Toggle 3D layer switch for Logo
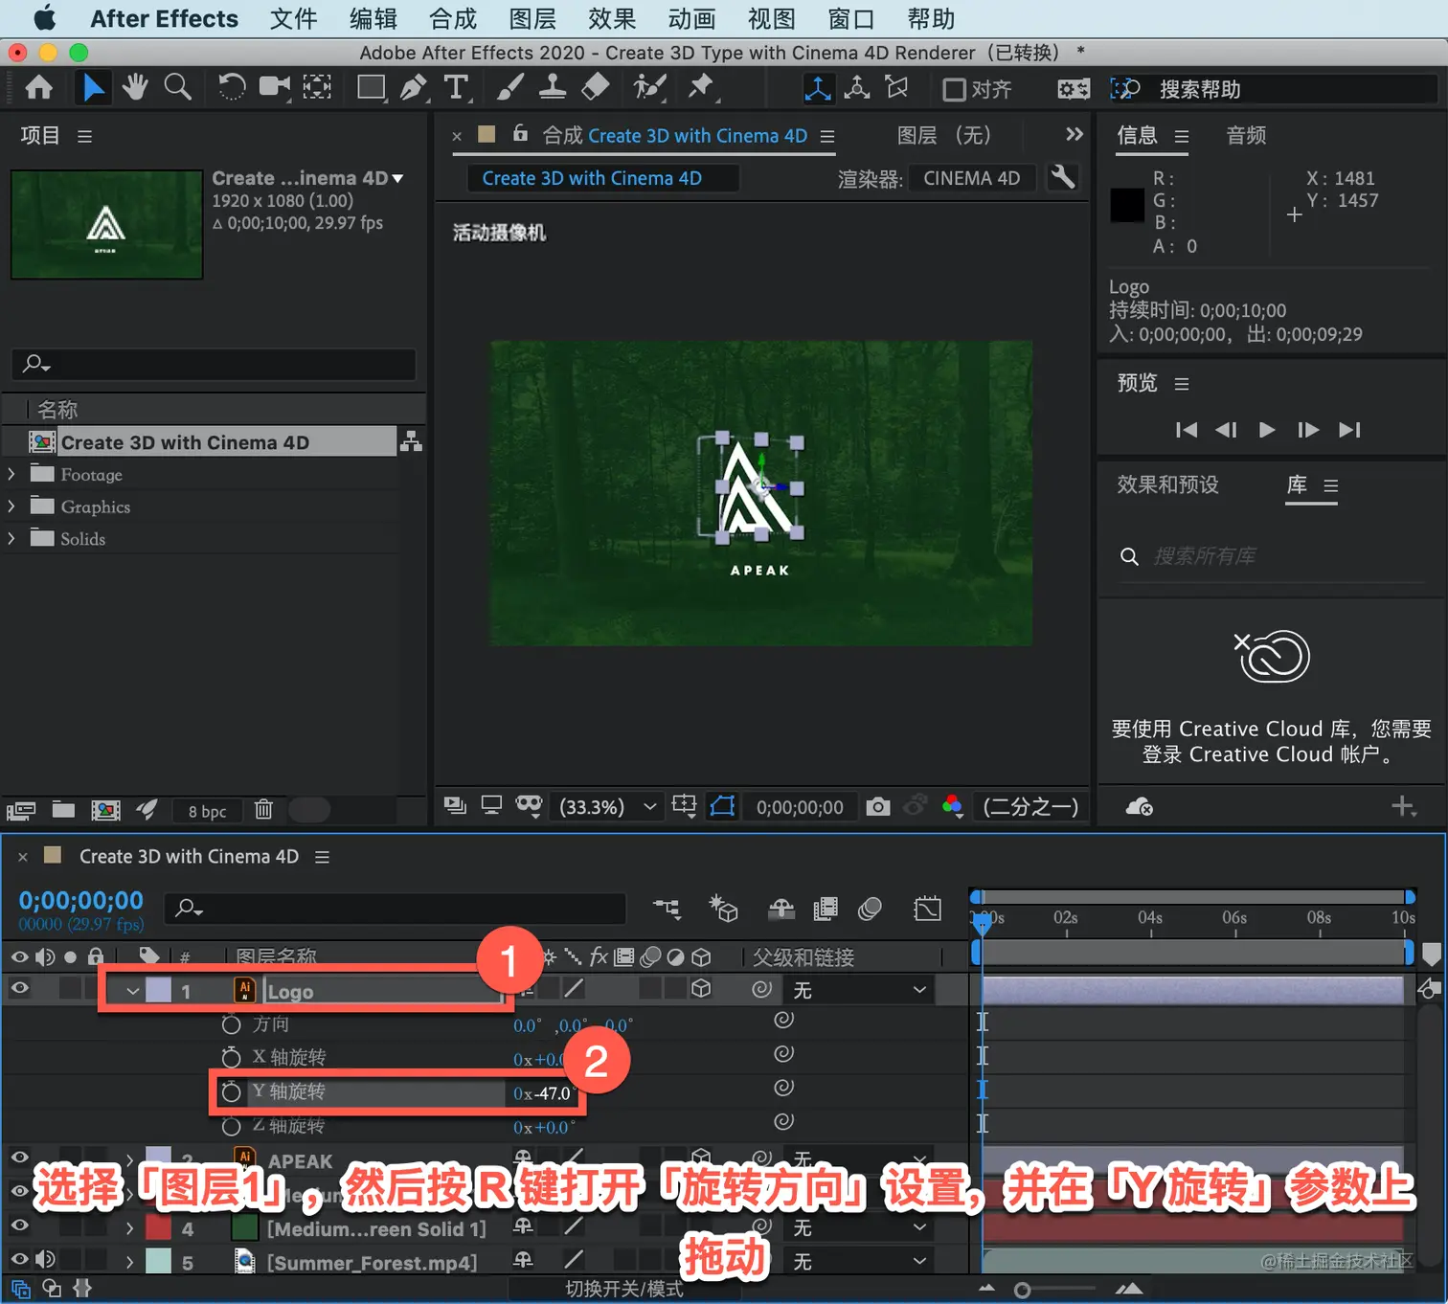Viewport: 1448px width, 1304px height. pos(701,989)
